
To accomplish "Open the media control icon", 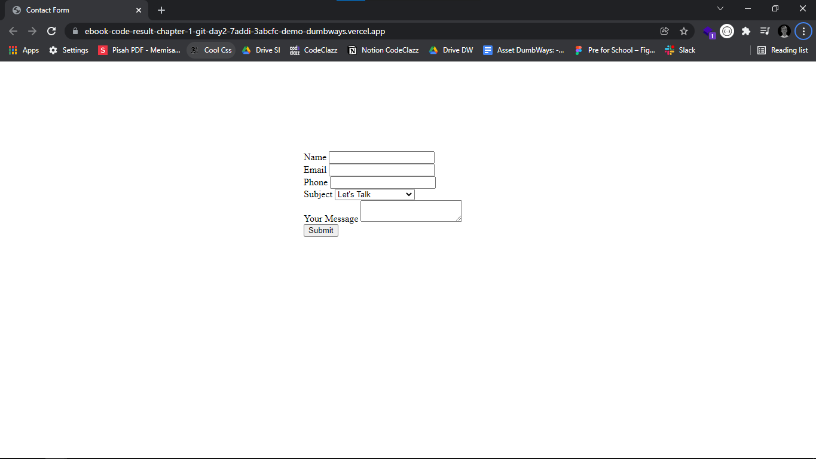I will click(765, 31).
